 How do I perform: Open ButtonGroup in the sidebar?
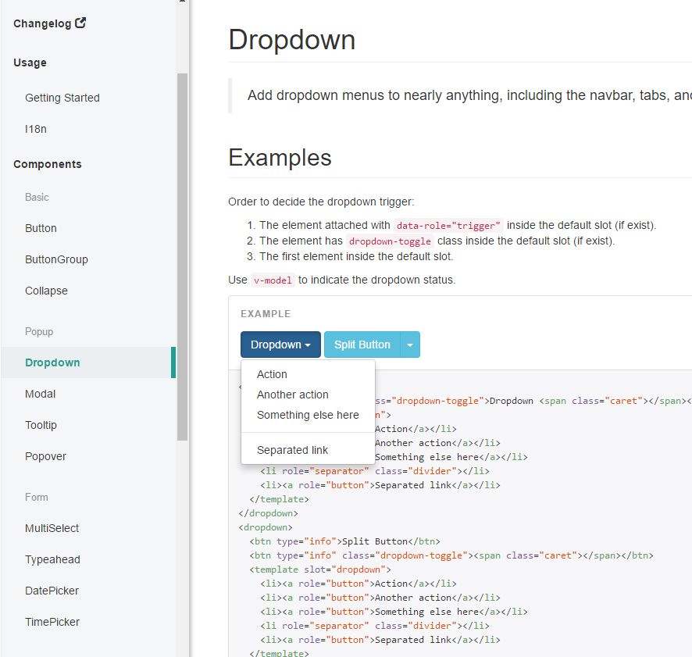[56, 259]
